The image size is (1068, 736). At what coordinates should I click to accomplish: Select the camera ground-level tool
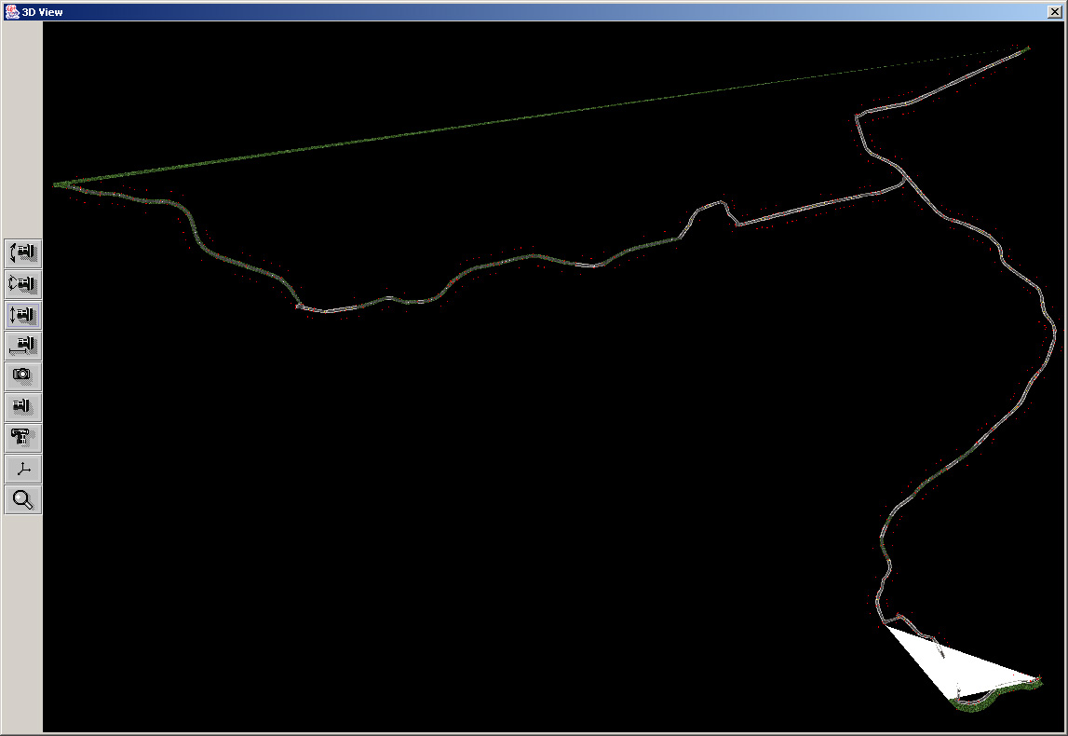click(x=23, y=346)
